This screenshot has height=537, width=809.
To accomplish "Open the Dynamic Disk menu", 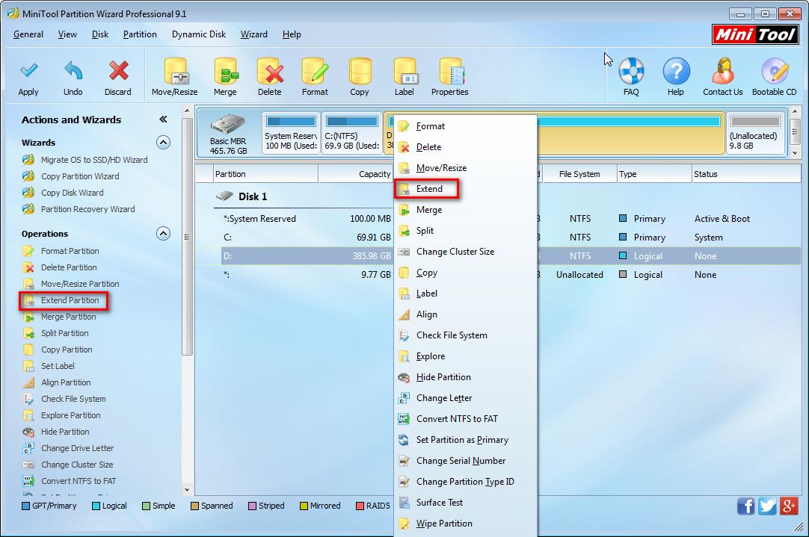I will (x=199, y=34).
